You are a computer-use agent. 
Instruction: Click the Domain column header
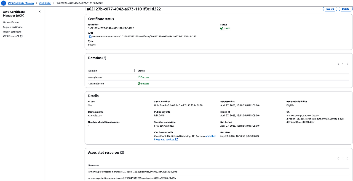pyautogui.click(x=93, y=71)
